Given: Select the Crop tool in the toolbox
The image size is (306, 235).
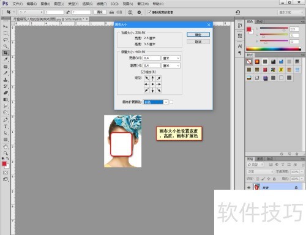Looking at the screenshot, I should click(x=6, y=53).
